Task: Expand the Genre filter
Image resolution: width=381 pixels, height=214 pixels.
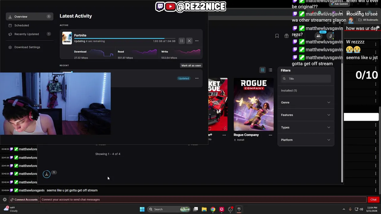Action: point(306,103)
